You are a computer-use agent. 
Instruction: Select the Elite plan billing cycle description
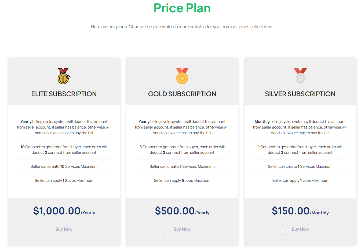point(64,127)
